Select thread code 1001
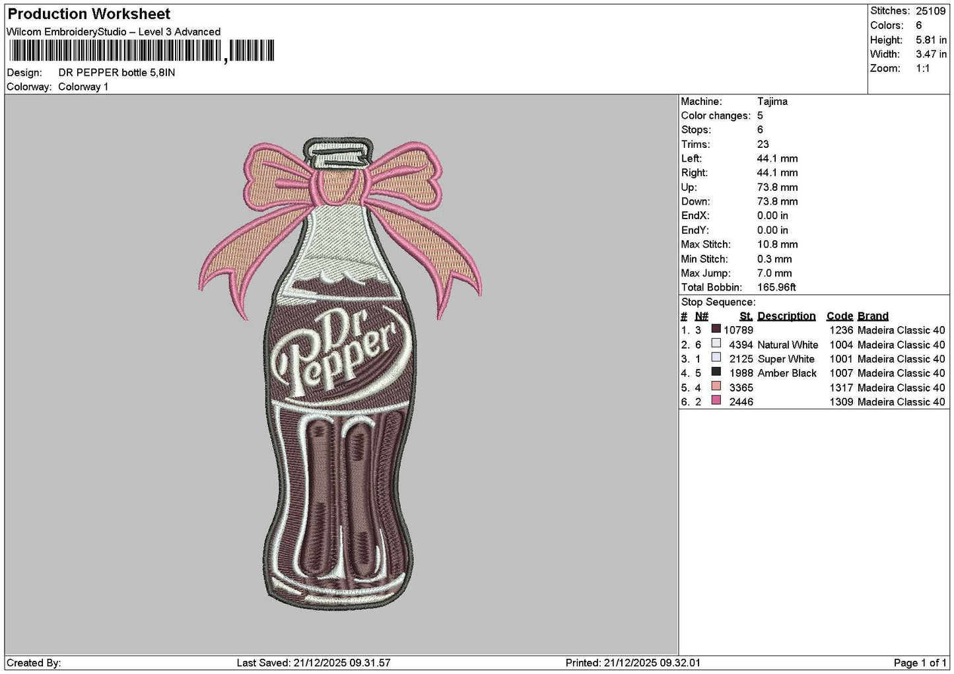Viewport: 954px width, 674px height. [841, 359]
